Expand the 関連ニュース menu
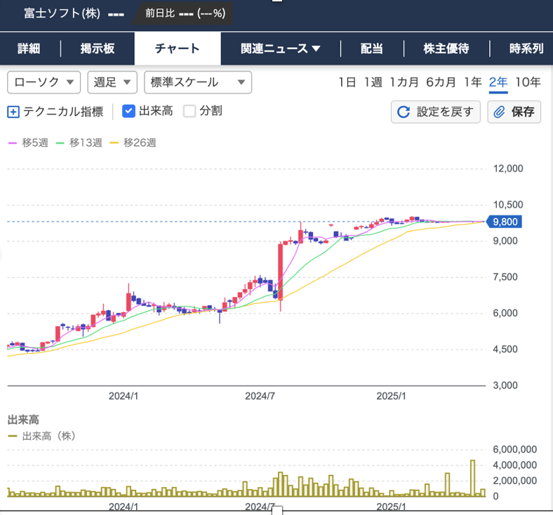This screenshot has height=515, width=553. coord(280,48)
